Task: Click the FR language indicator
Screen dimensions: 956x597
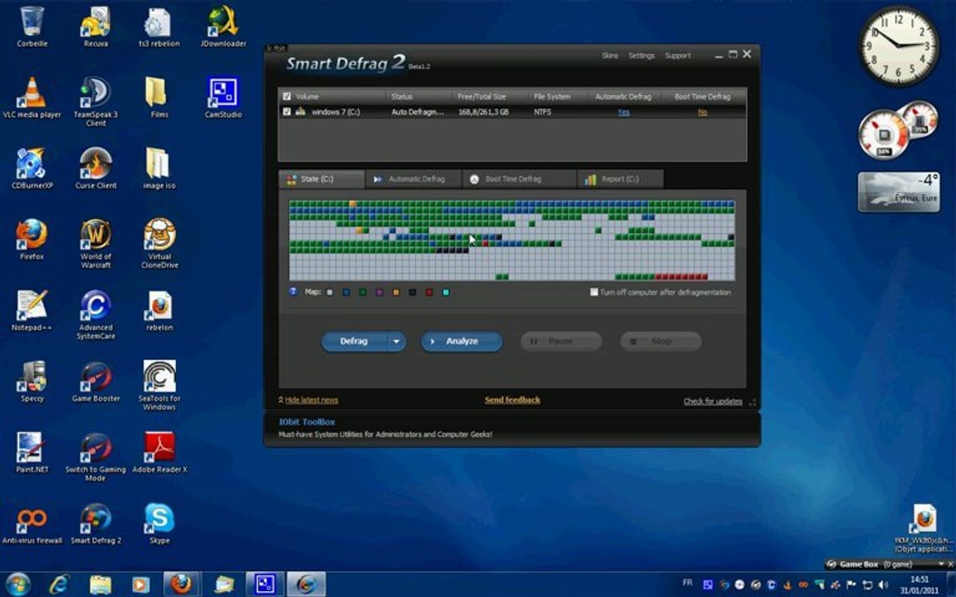Action: pyautogui.click(x=687, y=582)
